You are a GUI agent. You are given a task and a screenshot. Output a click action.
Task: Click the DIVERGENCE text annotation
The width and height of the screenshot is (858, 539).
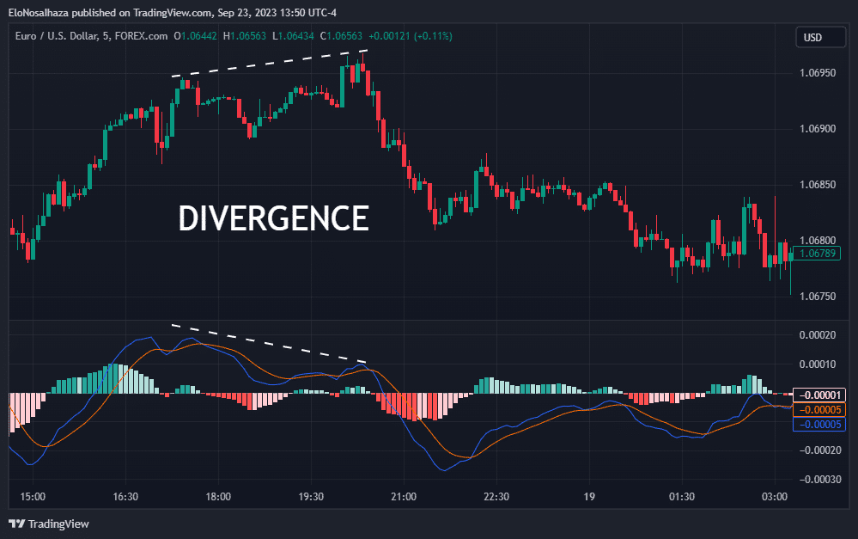coord(274,218)
